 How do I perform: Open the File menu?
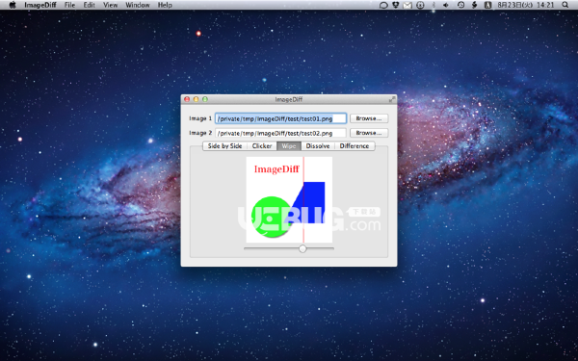(x=69, y=5)
